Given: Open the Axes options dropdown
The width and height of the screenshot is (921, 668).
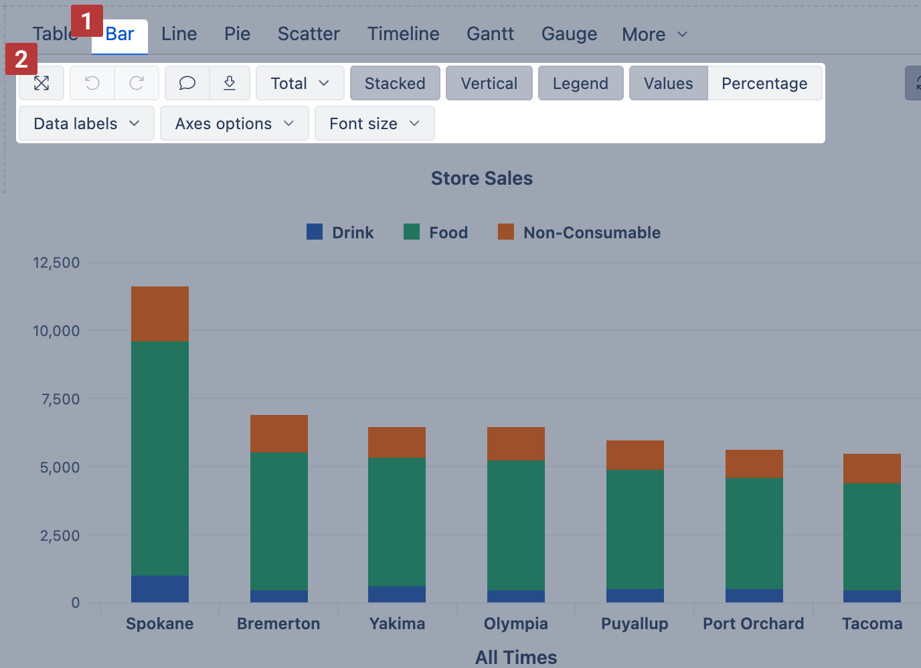Looking at the screenshot, I should click(x=234, y=123).
